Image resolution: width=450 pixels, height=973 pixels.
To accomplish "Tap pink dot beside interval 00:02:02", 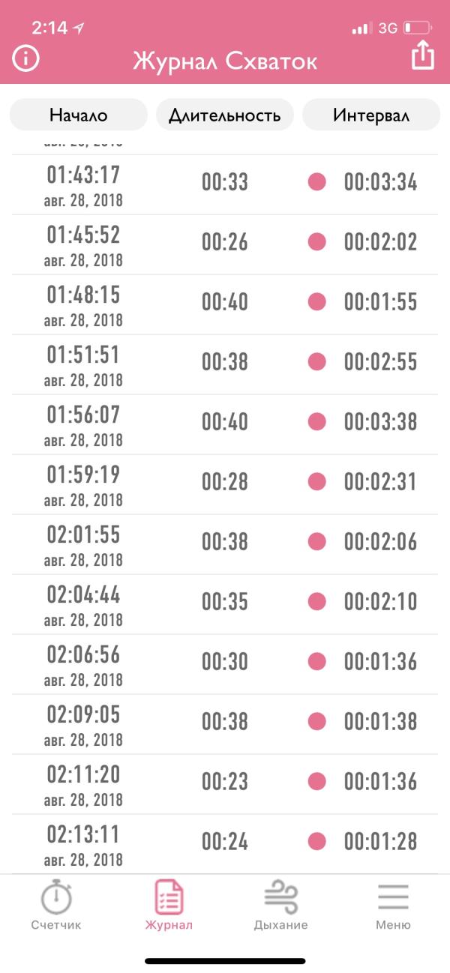I will [317, 241].
